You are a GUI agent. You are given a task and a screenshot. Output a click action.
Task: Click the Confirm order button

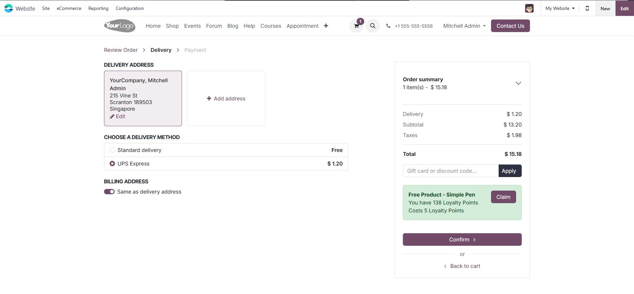click(462, 239)
